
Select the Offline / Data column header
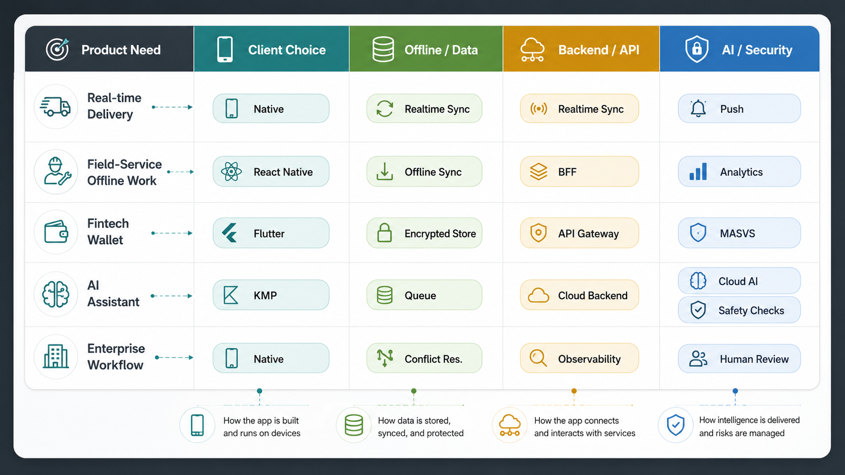[426, 48]
